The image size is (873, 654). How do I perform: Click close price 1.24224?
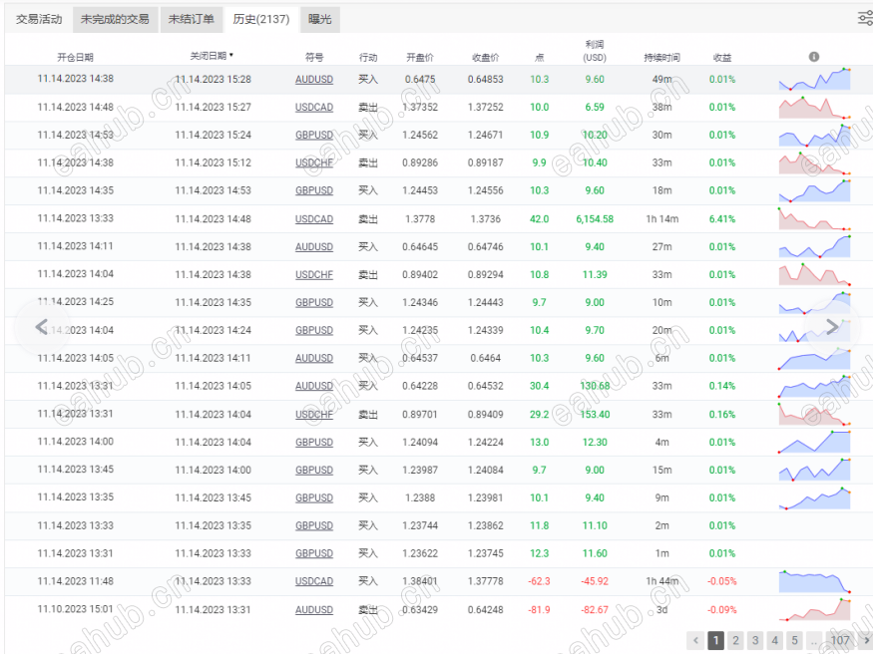pyautogui.click(x=486, y=442)
